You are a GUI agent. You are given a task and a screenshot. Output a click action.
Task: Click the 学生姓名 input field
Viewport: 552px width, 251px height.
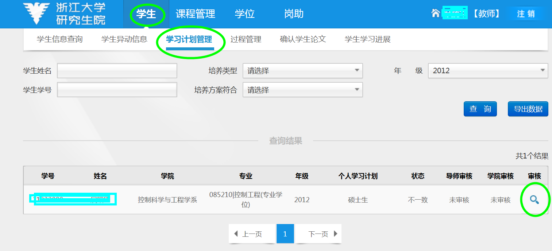coord(117,71)
